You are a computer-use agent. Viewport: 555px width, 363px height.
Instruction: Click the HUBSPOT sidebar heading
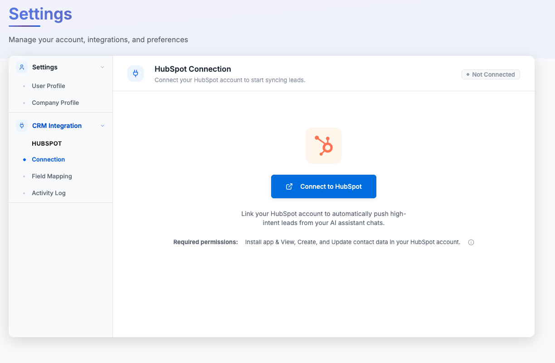(47, 143)
